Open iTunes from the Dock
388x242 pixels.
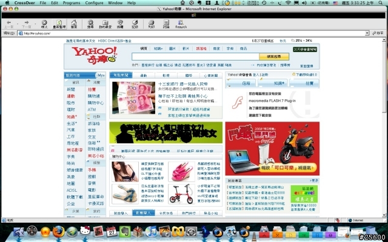(151, 232)
